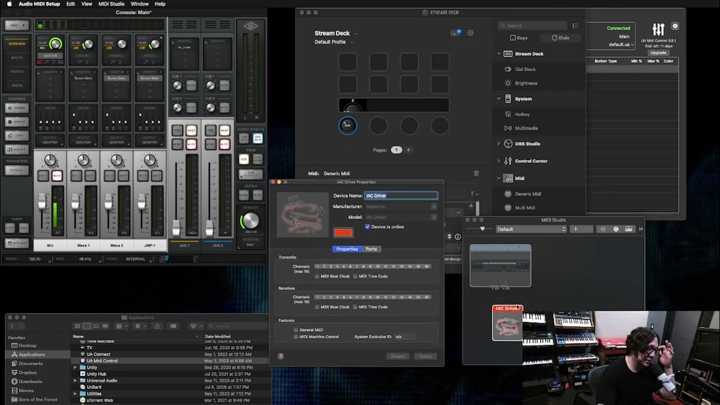The height and width of the screenshot is (405, 720).
Task: Click the Upgrade button in UA Midi Control
Action: pyautogui.click(x=658, y=52)
